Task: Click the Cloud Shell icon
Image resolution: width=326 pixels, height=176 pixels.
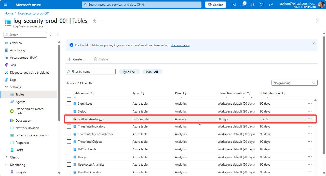Action: (234, 5)
